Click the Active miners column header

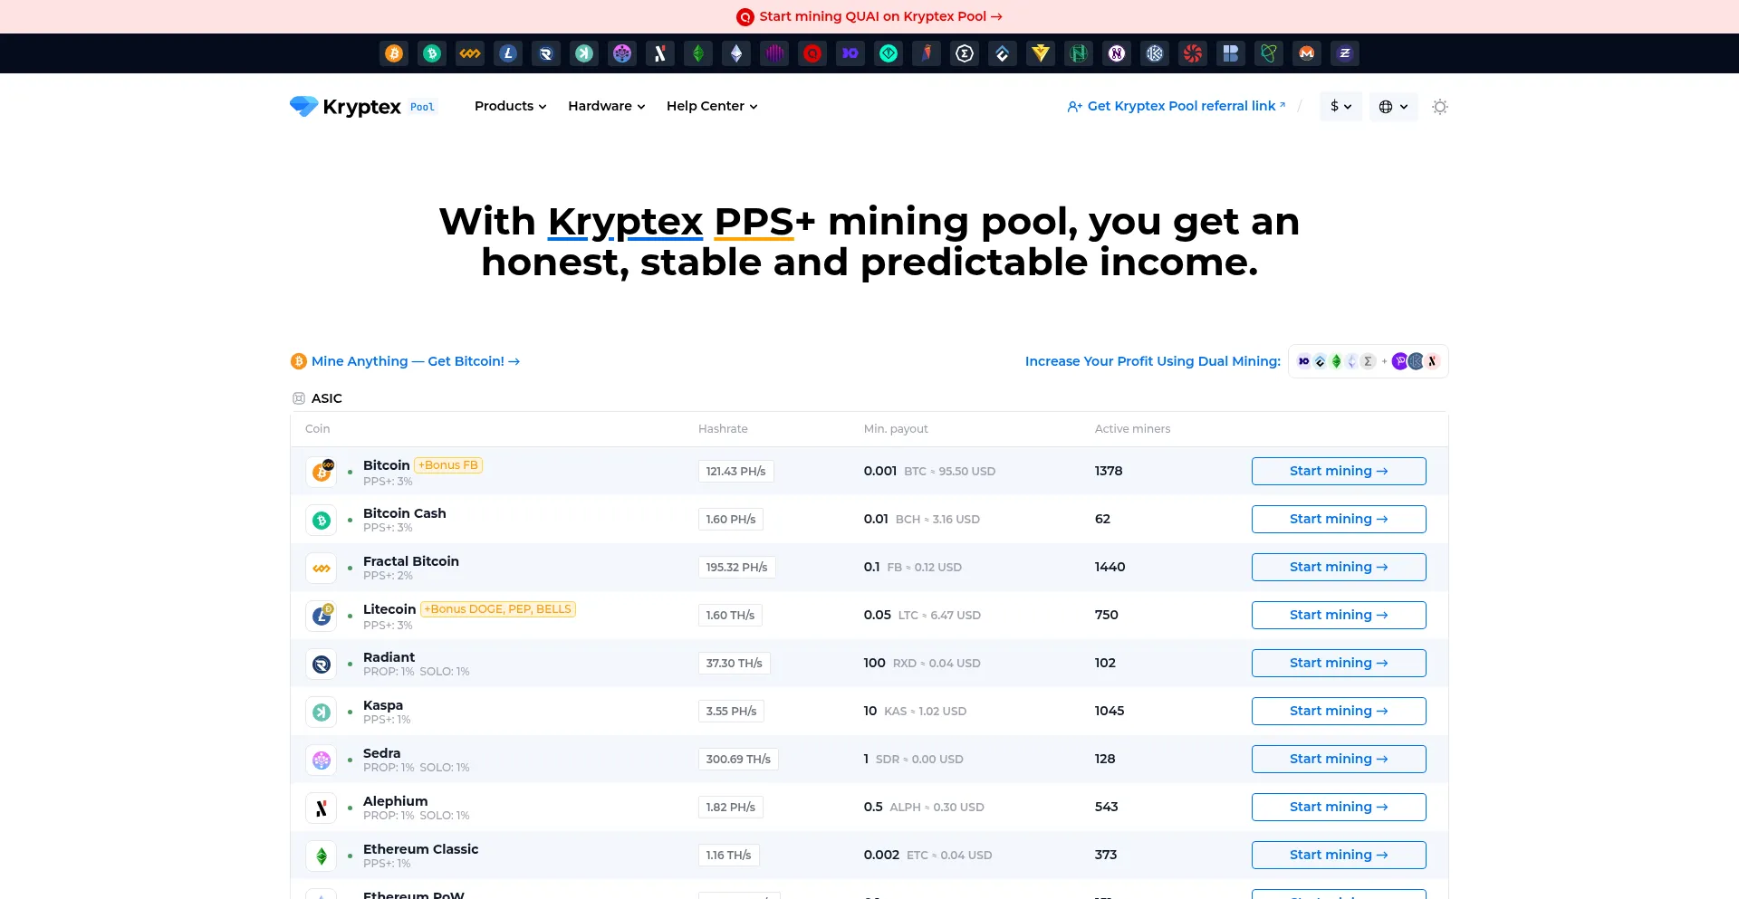[x=1132, y=429]
